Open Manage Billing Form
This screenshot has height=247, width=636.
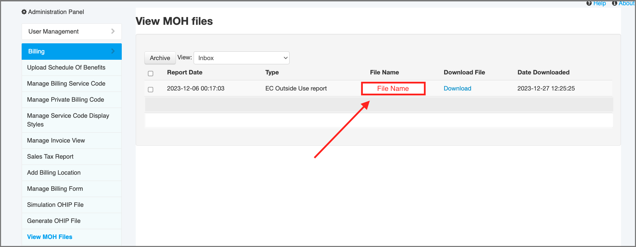[x=72, y=189]
